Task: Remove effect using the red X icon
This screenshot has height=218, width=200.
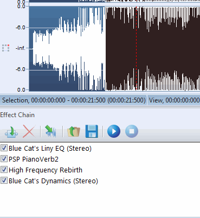Action: point(29,131)
